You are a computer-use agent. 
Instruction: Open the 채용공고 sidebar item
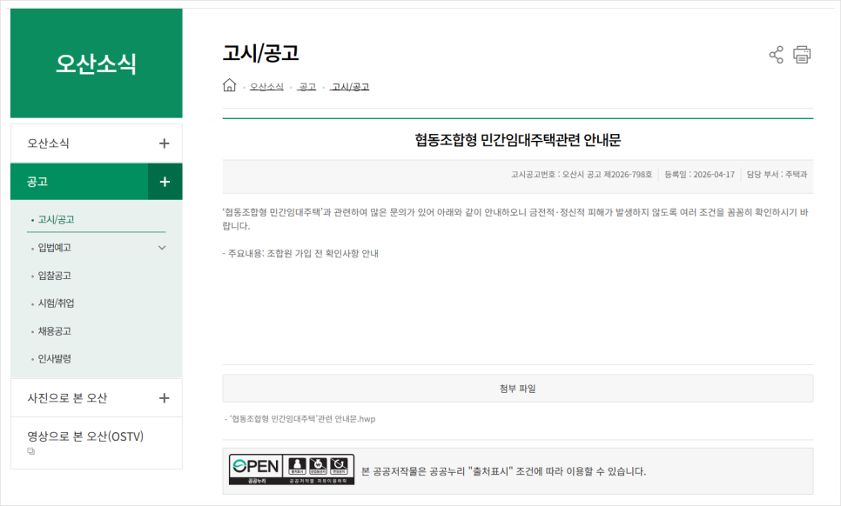tap(54, 331)
